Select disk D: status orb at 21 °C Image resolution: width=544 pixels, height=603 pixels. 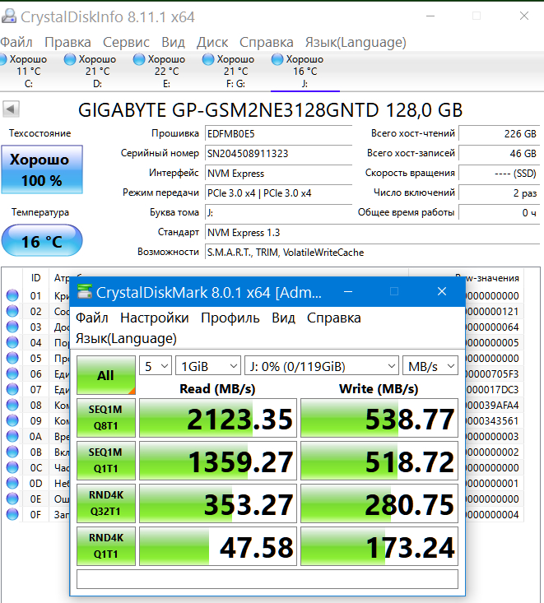pos(70,59)
